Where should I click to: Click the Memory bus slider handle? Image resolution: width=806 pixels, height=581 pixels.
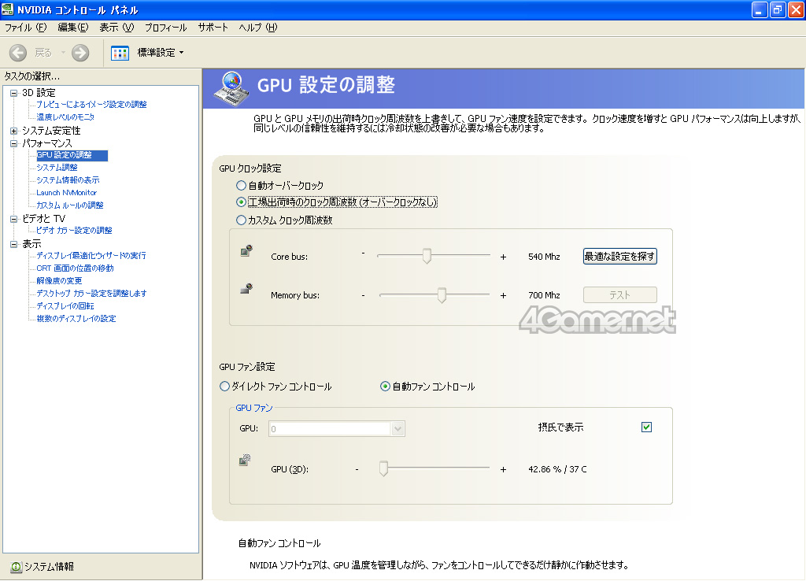click(x=442, y=295)
